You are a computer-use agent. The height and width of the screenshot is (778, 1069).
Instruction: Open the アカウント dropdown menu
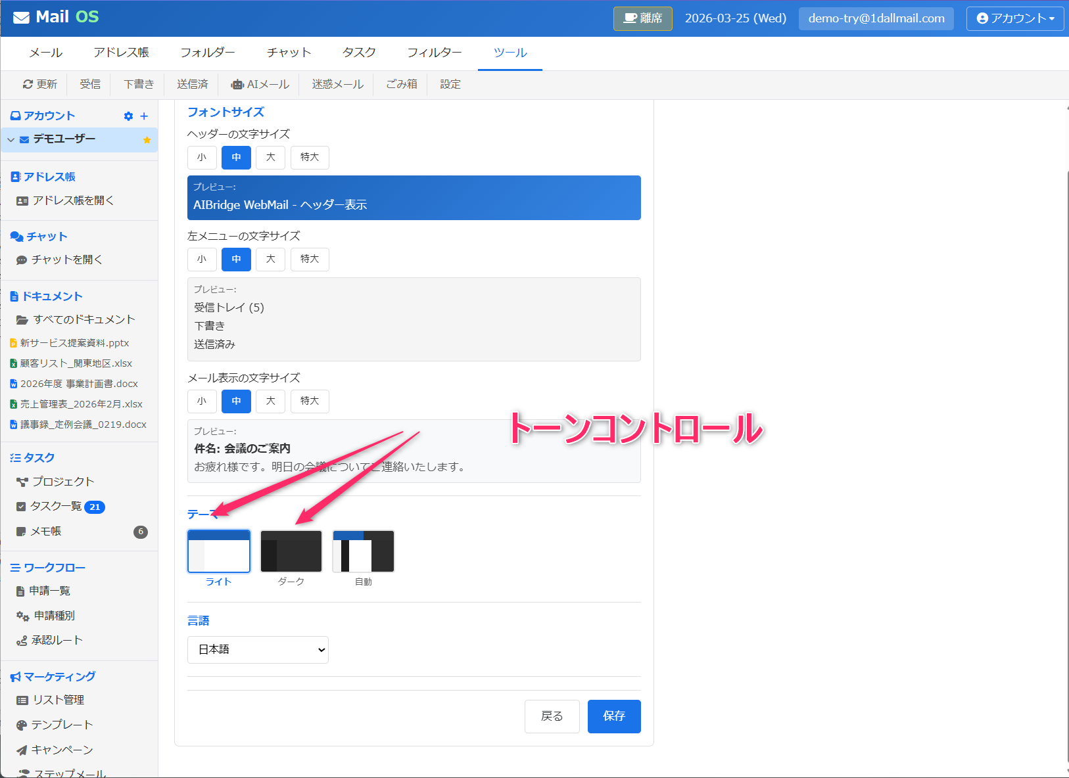[x=1014, y=18]
